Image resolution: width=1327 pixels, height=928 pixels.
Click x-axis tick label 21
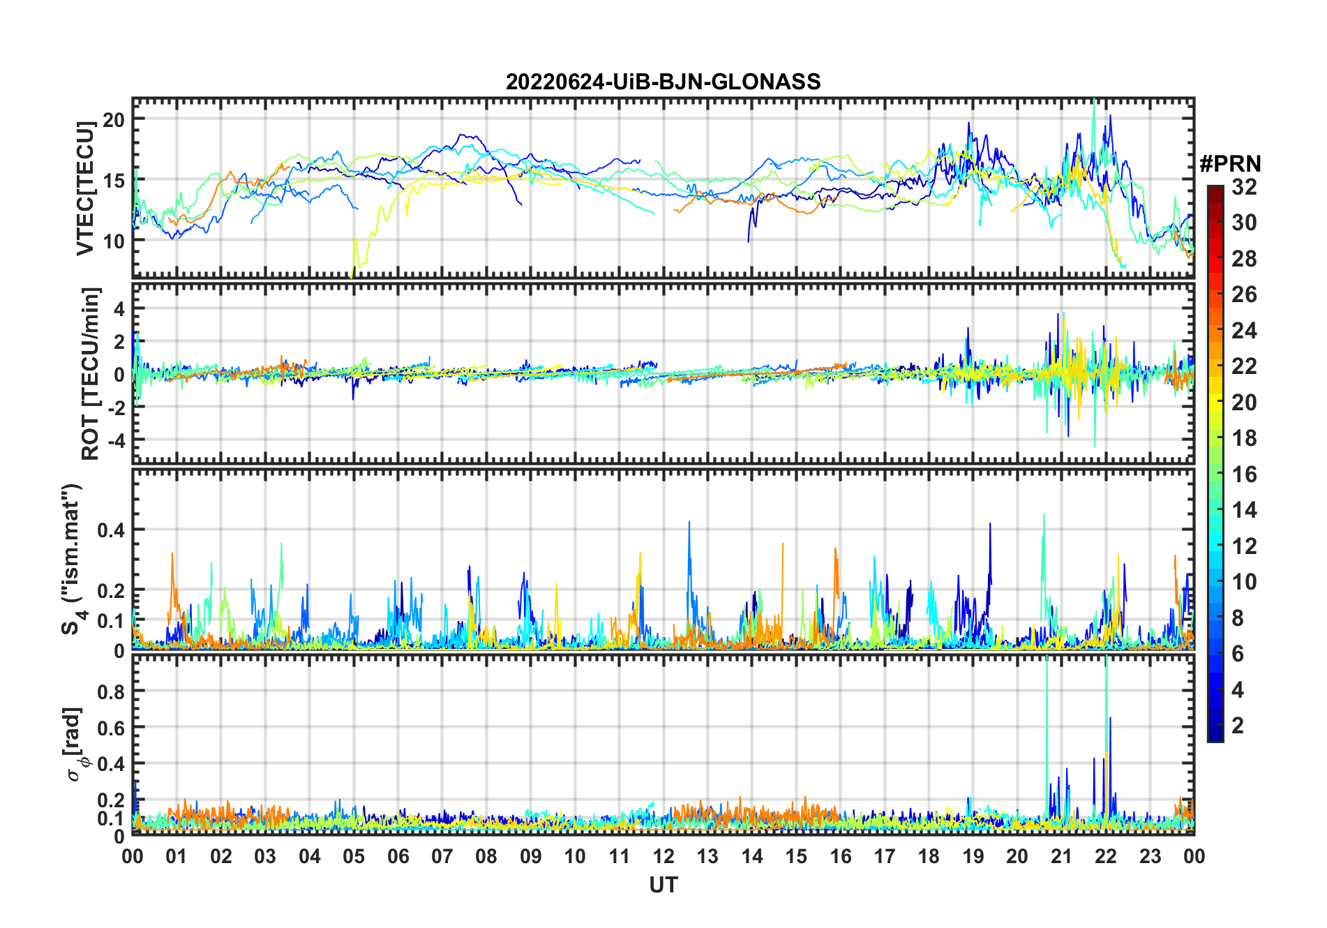1061,856
